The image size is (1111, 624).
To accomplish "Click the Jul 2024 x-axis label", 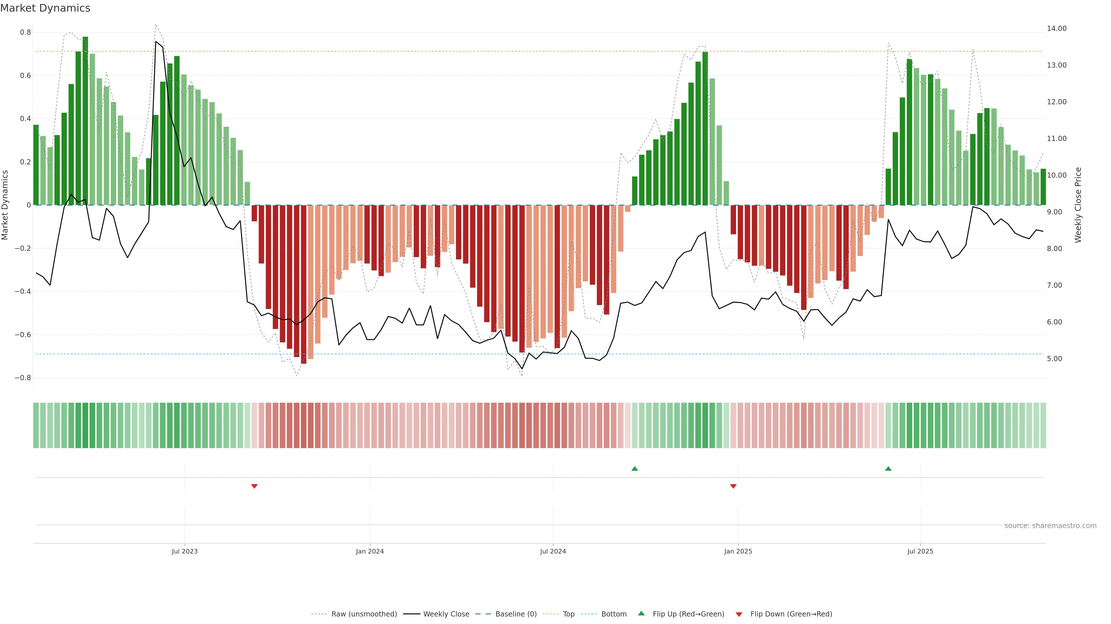I will (553, 551).
